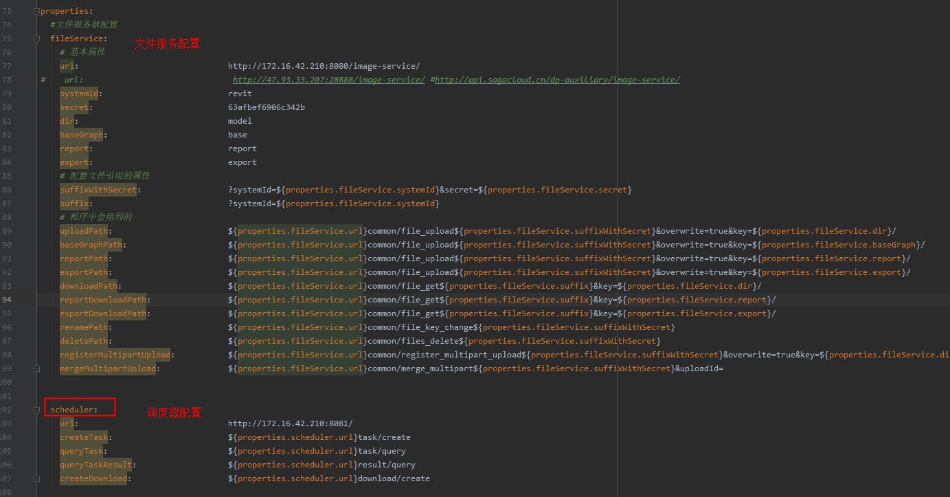Place cursor on revit systemId value
Image resolution: width=950 pixels, height=497 pixels.
tap(240, 93)
